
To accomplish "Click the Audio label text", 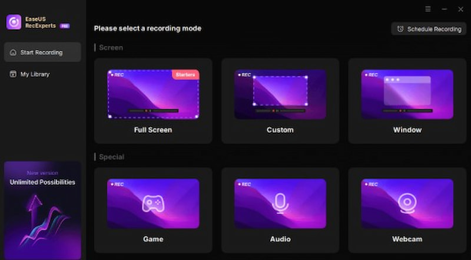I will [x=280, y=239].
